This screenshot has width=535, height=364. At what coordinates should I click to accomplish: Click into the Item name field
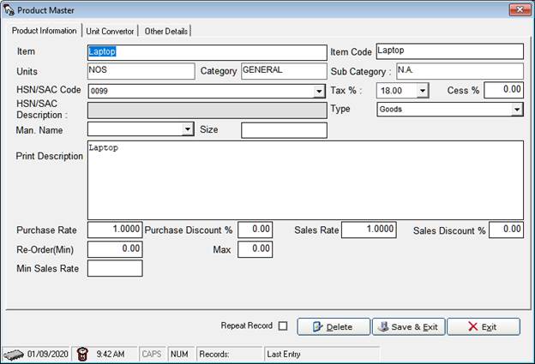pyautogui.click(x=207, y=52)
